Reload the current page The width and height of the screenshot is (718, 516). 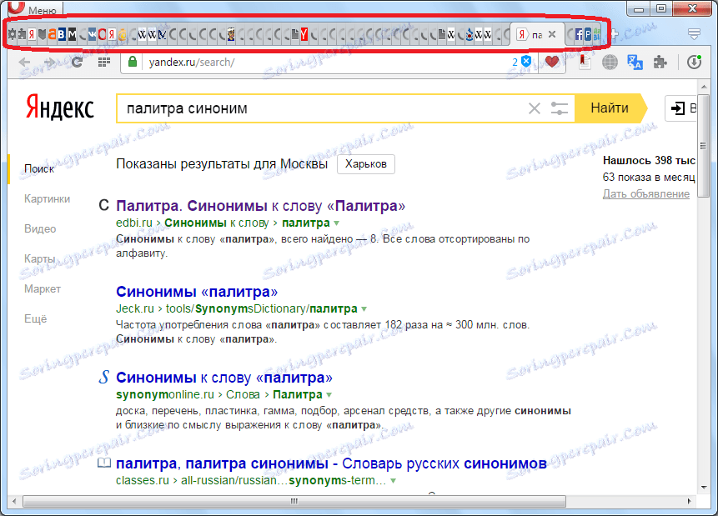click(x=77, y=63)
